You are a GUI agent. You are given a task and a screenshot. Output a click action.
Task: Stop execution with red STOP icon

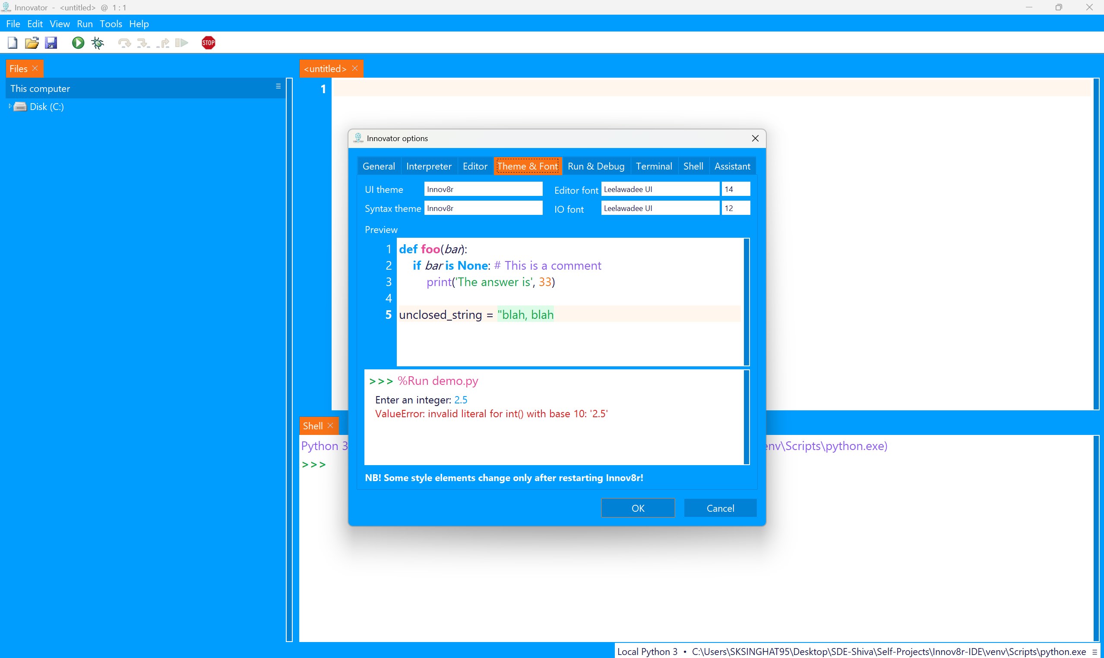209,43
